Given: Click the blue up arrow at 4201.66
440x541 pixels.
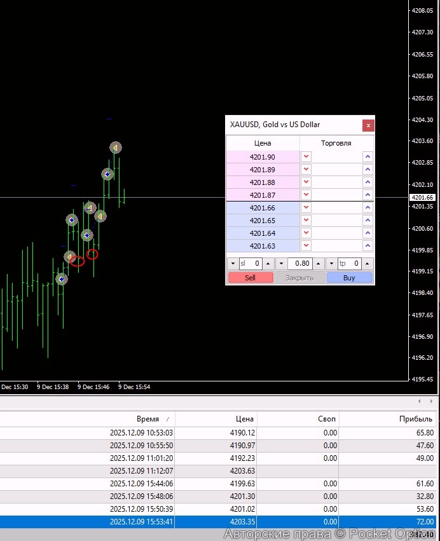Looking at the screenshot, I should [368, 208].
